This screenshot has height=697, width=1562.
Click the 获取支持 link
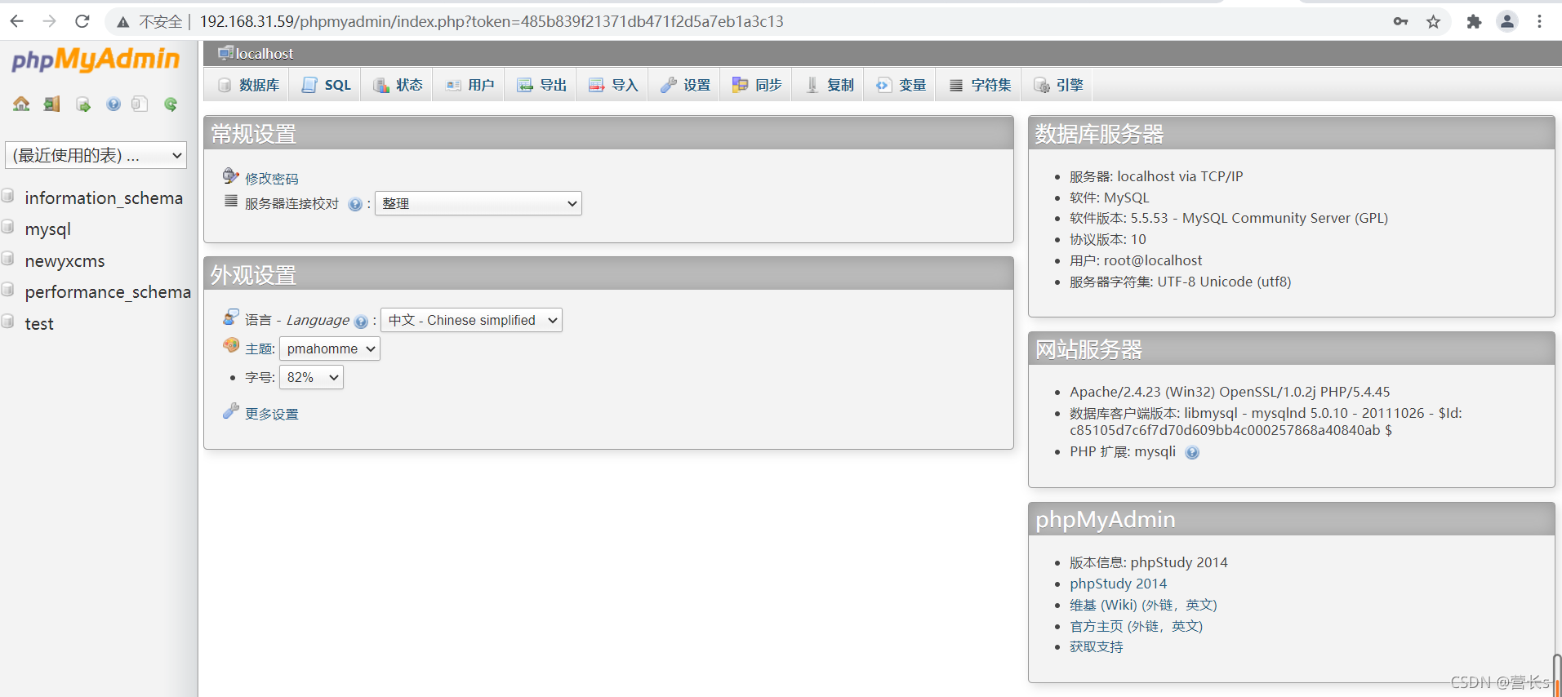coord(1097,646)
